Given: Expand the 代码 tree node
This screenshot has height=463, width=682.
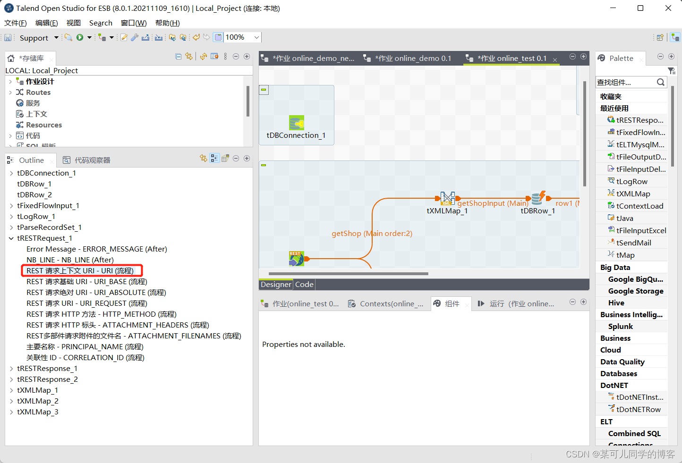Looking at the screenshot, I should pyautogui.click(x=10, y=136).
